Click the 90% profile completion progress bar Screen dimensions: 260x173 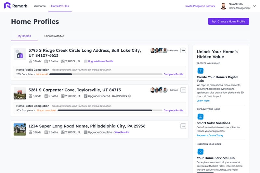pyautogui.click(x=110, y=110)
